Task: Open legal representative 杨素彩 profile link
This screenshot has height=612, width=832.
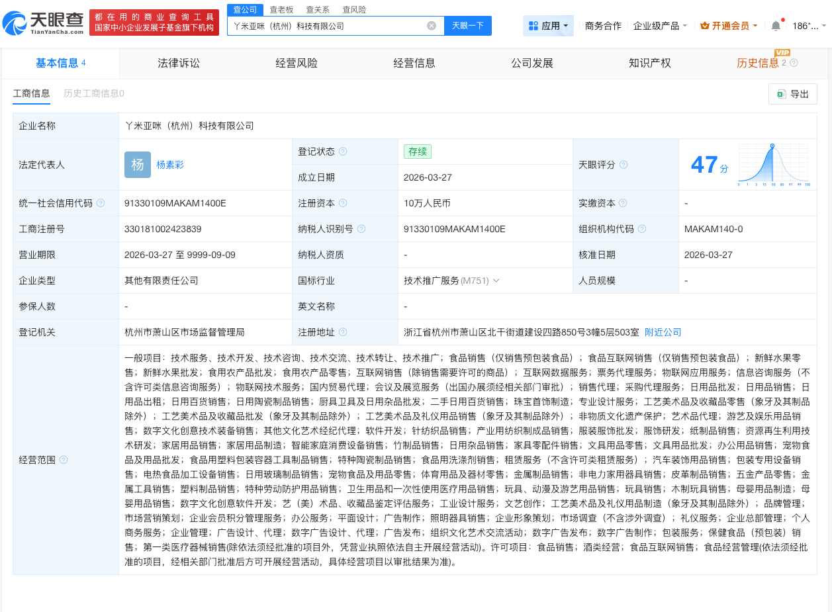Action: click(170, 165)
